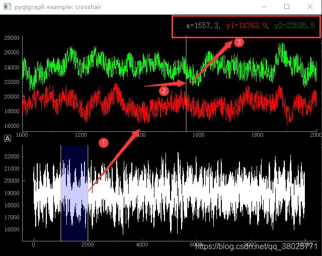
Task: Click the x=1557.3 coordinate readout
Action: pyautogui.click(x=203, y=26)
